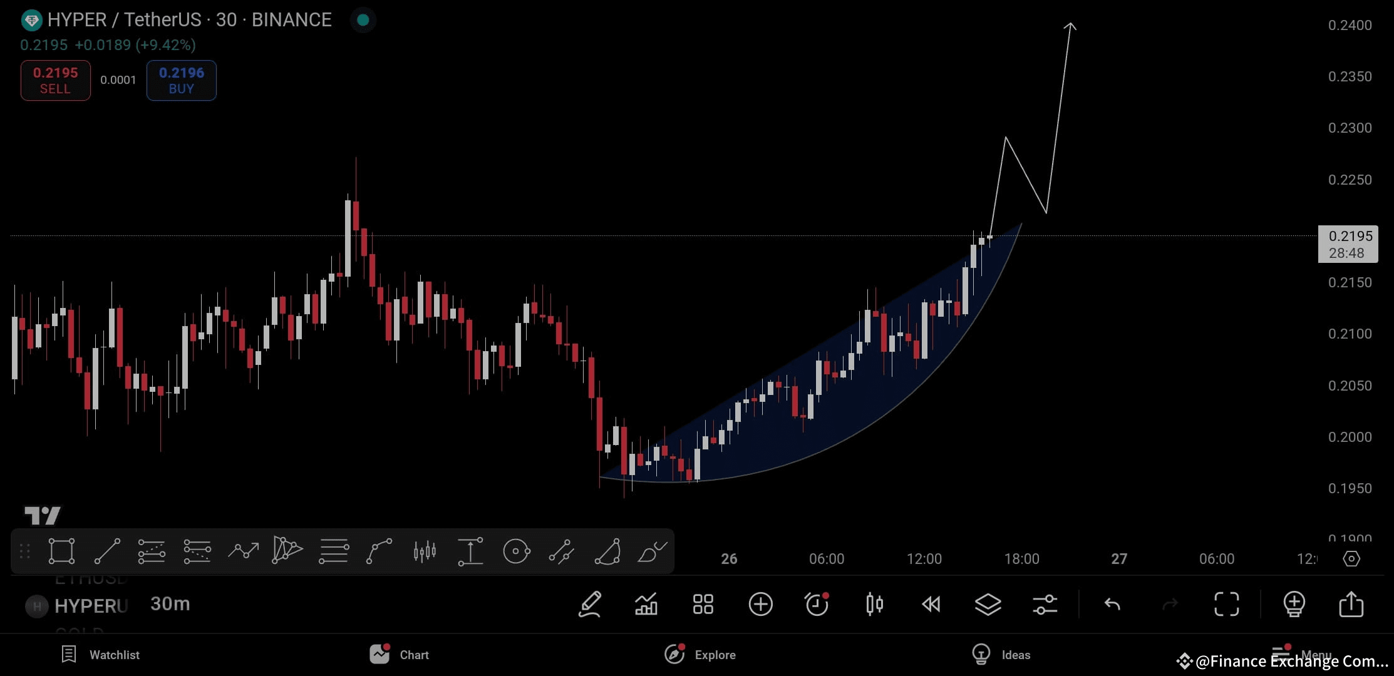The width and height of the screenshot is (1394, 676).
Task: Switch to the Chart tab
Action: (x=400, y=655)
